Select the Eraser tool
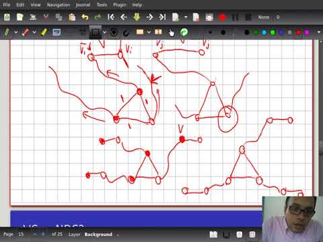Image resolution: width=323 pixels, height=242 pixels. 26,32
